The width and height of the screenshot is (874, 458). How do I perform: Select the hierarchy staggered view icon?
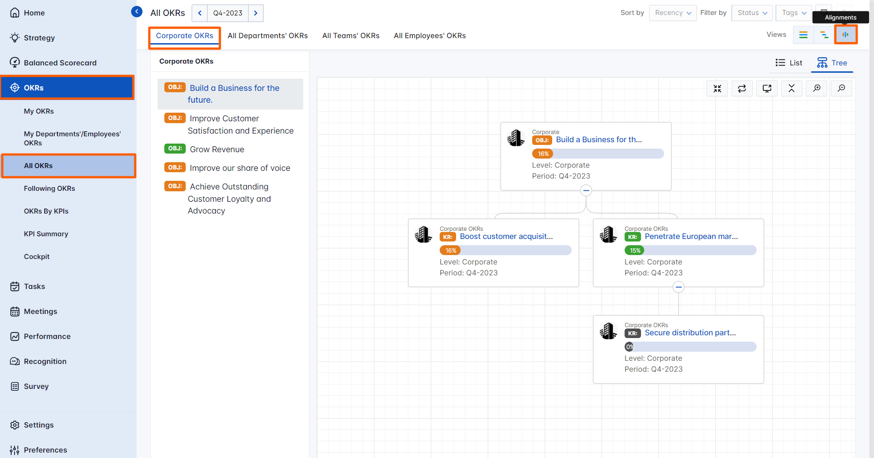click(x=824, y=35)
